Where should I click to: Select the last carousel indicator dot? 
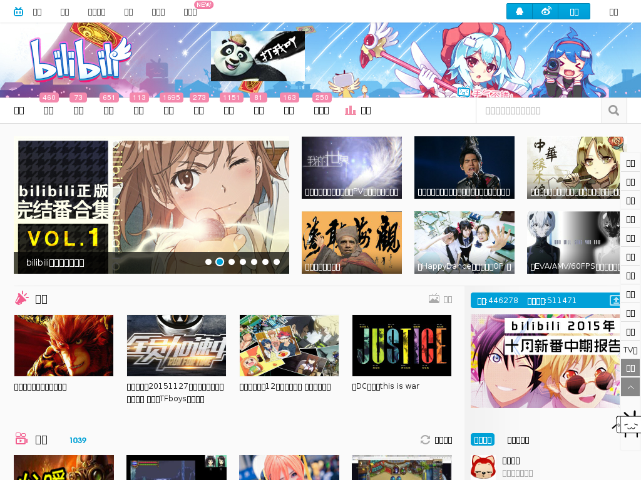[x=277, y=262]
